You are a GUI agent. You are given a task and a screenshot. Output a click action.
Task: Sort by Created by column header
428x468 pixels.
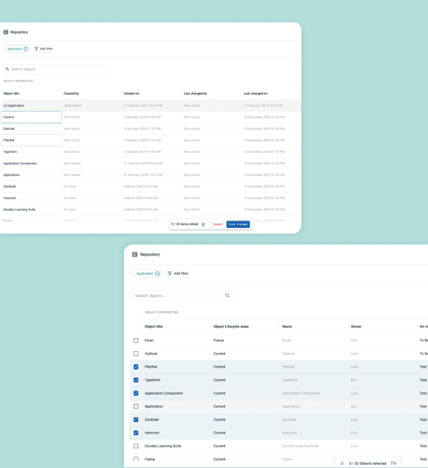pyautogui.click(x=71, y=94)
